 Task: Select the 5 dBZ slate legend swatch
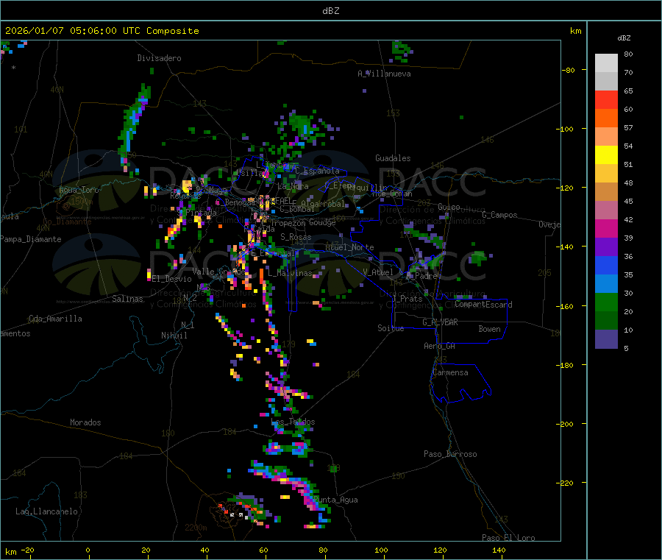(x=606, y=339)
